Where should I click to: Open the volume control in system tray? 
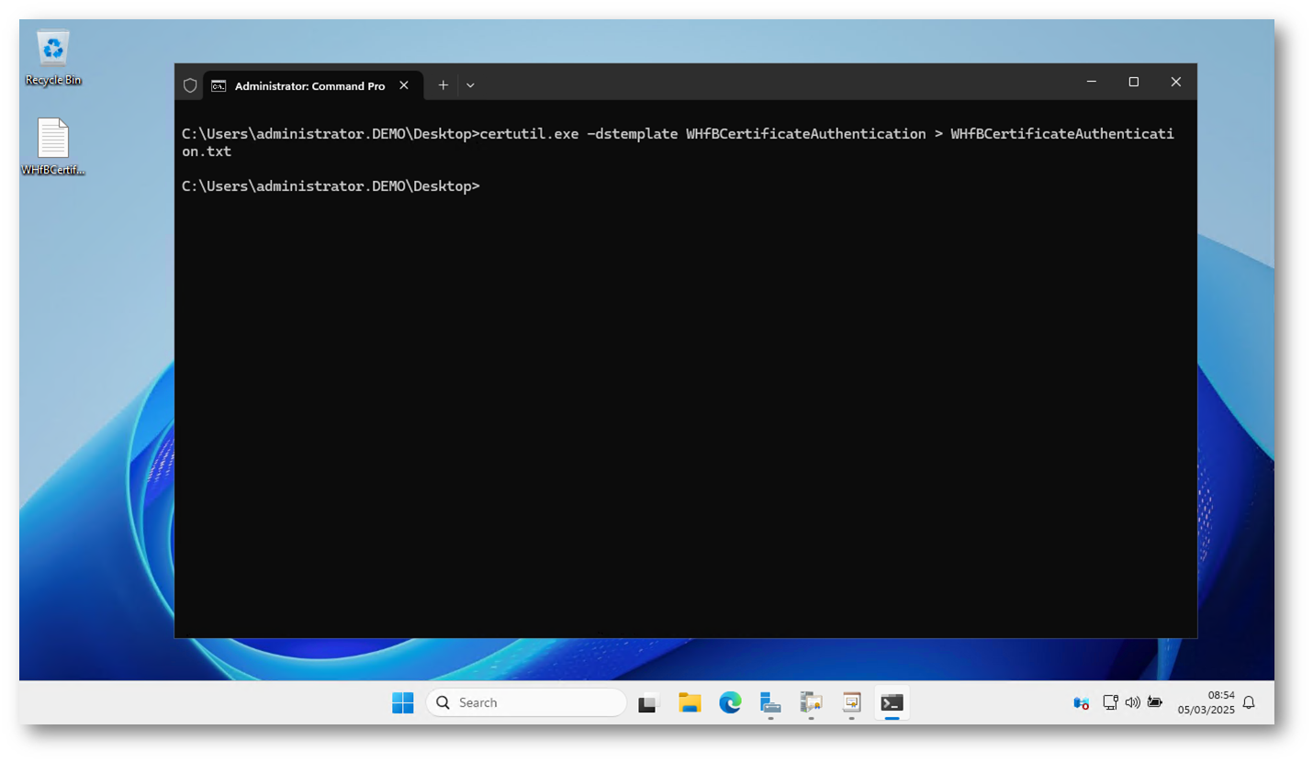coord(1132,702)
